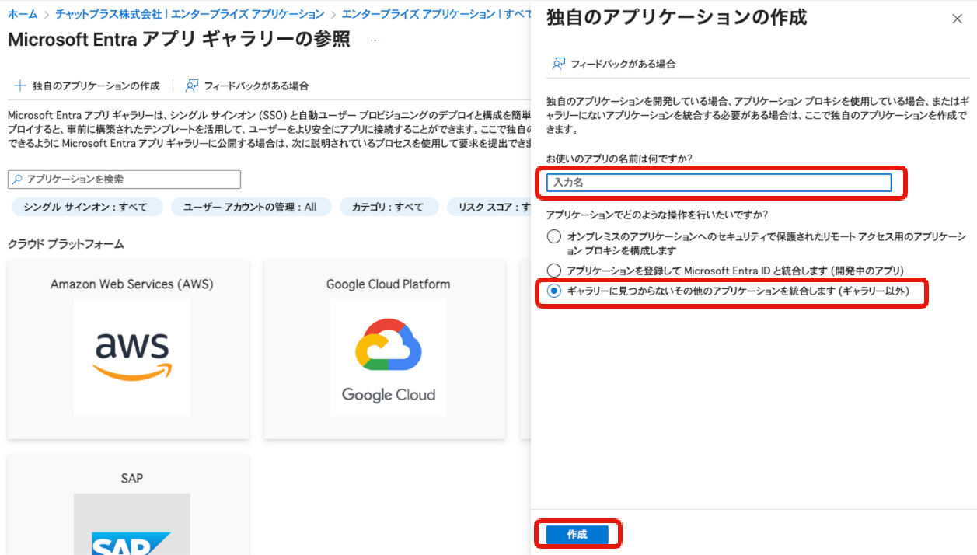Open the カテゴリ filter pill
Viewport: 977px width, 555px height.
point(388,207)
